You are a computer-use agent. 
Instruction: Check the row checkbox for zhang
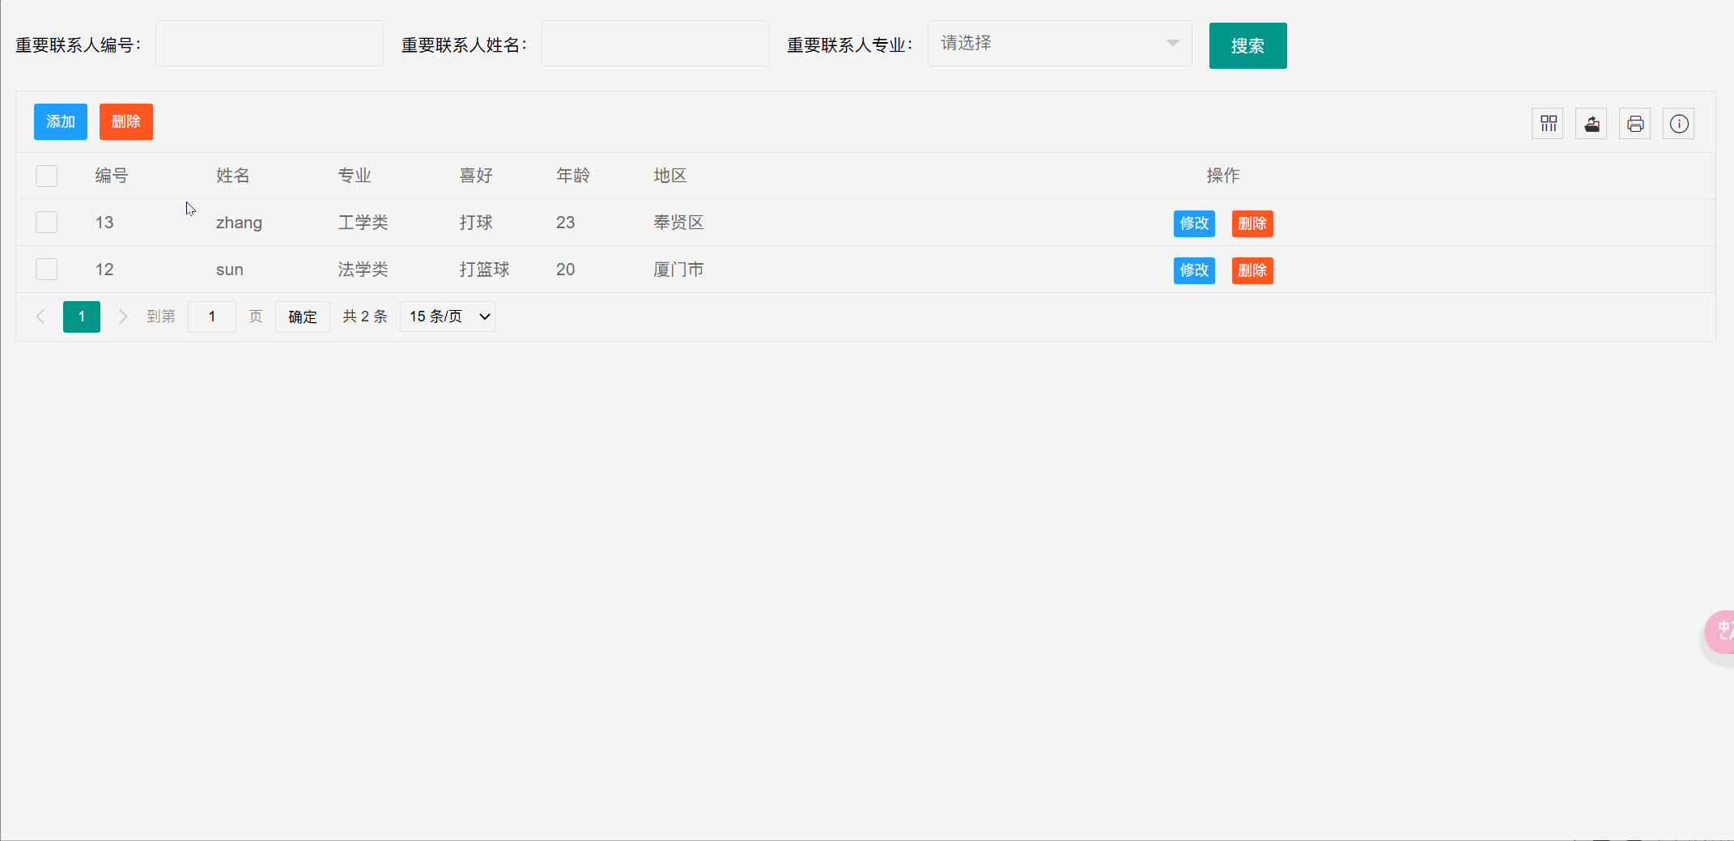pos(46,222)
